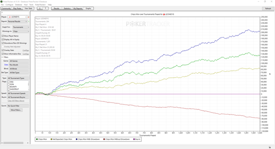Disable Show Information Box checkbox

3,54
